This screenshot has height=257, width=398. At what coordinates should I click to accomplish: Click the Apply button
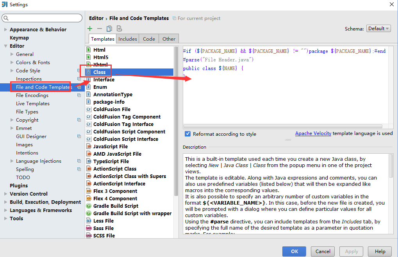click(351, 252)
